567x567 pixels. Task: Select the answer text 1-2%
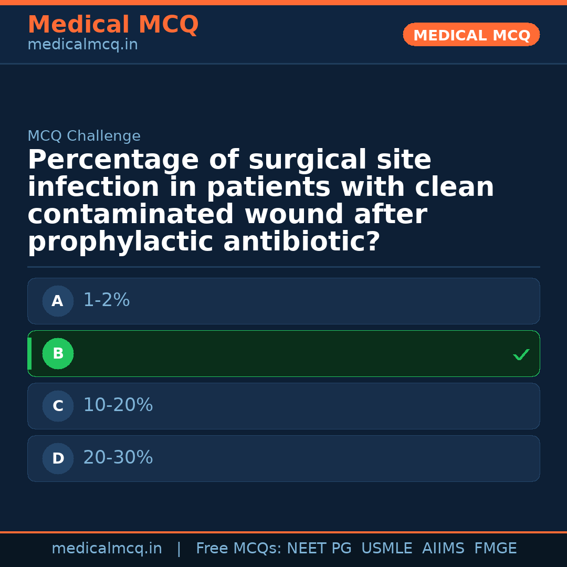click(107, 300)
